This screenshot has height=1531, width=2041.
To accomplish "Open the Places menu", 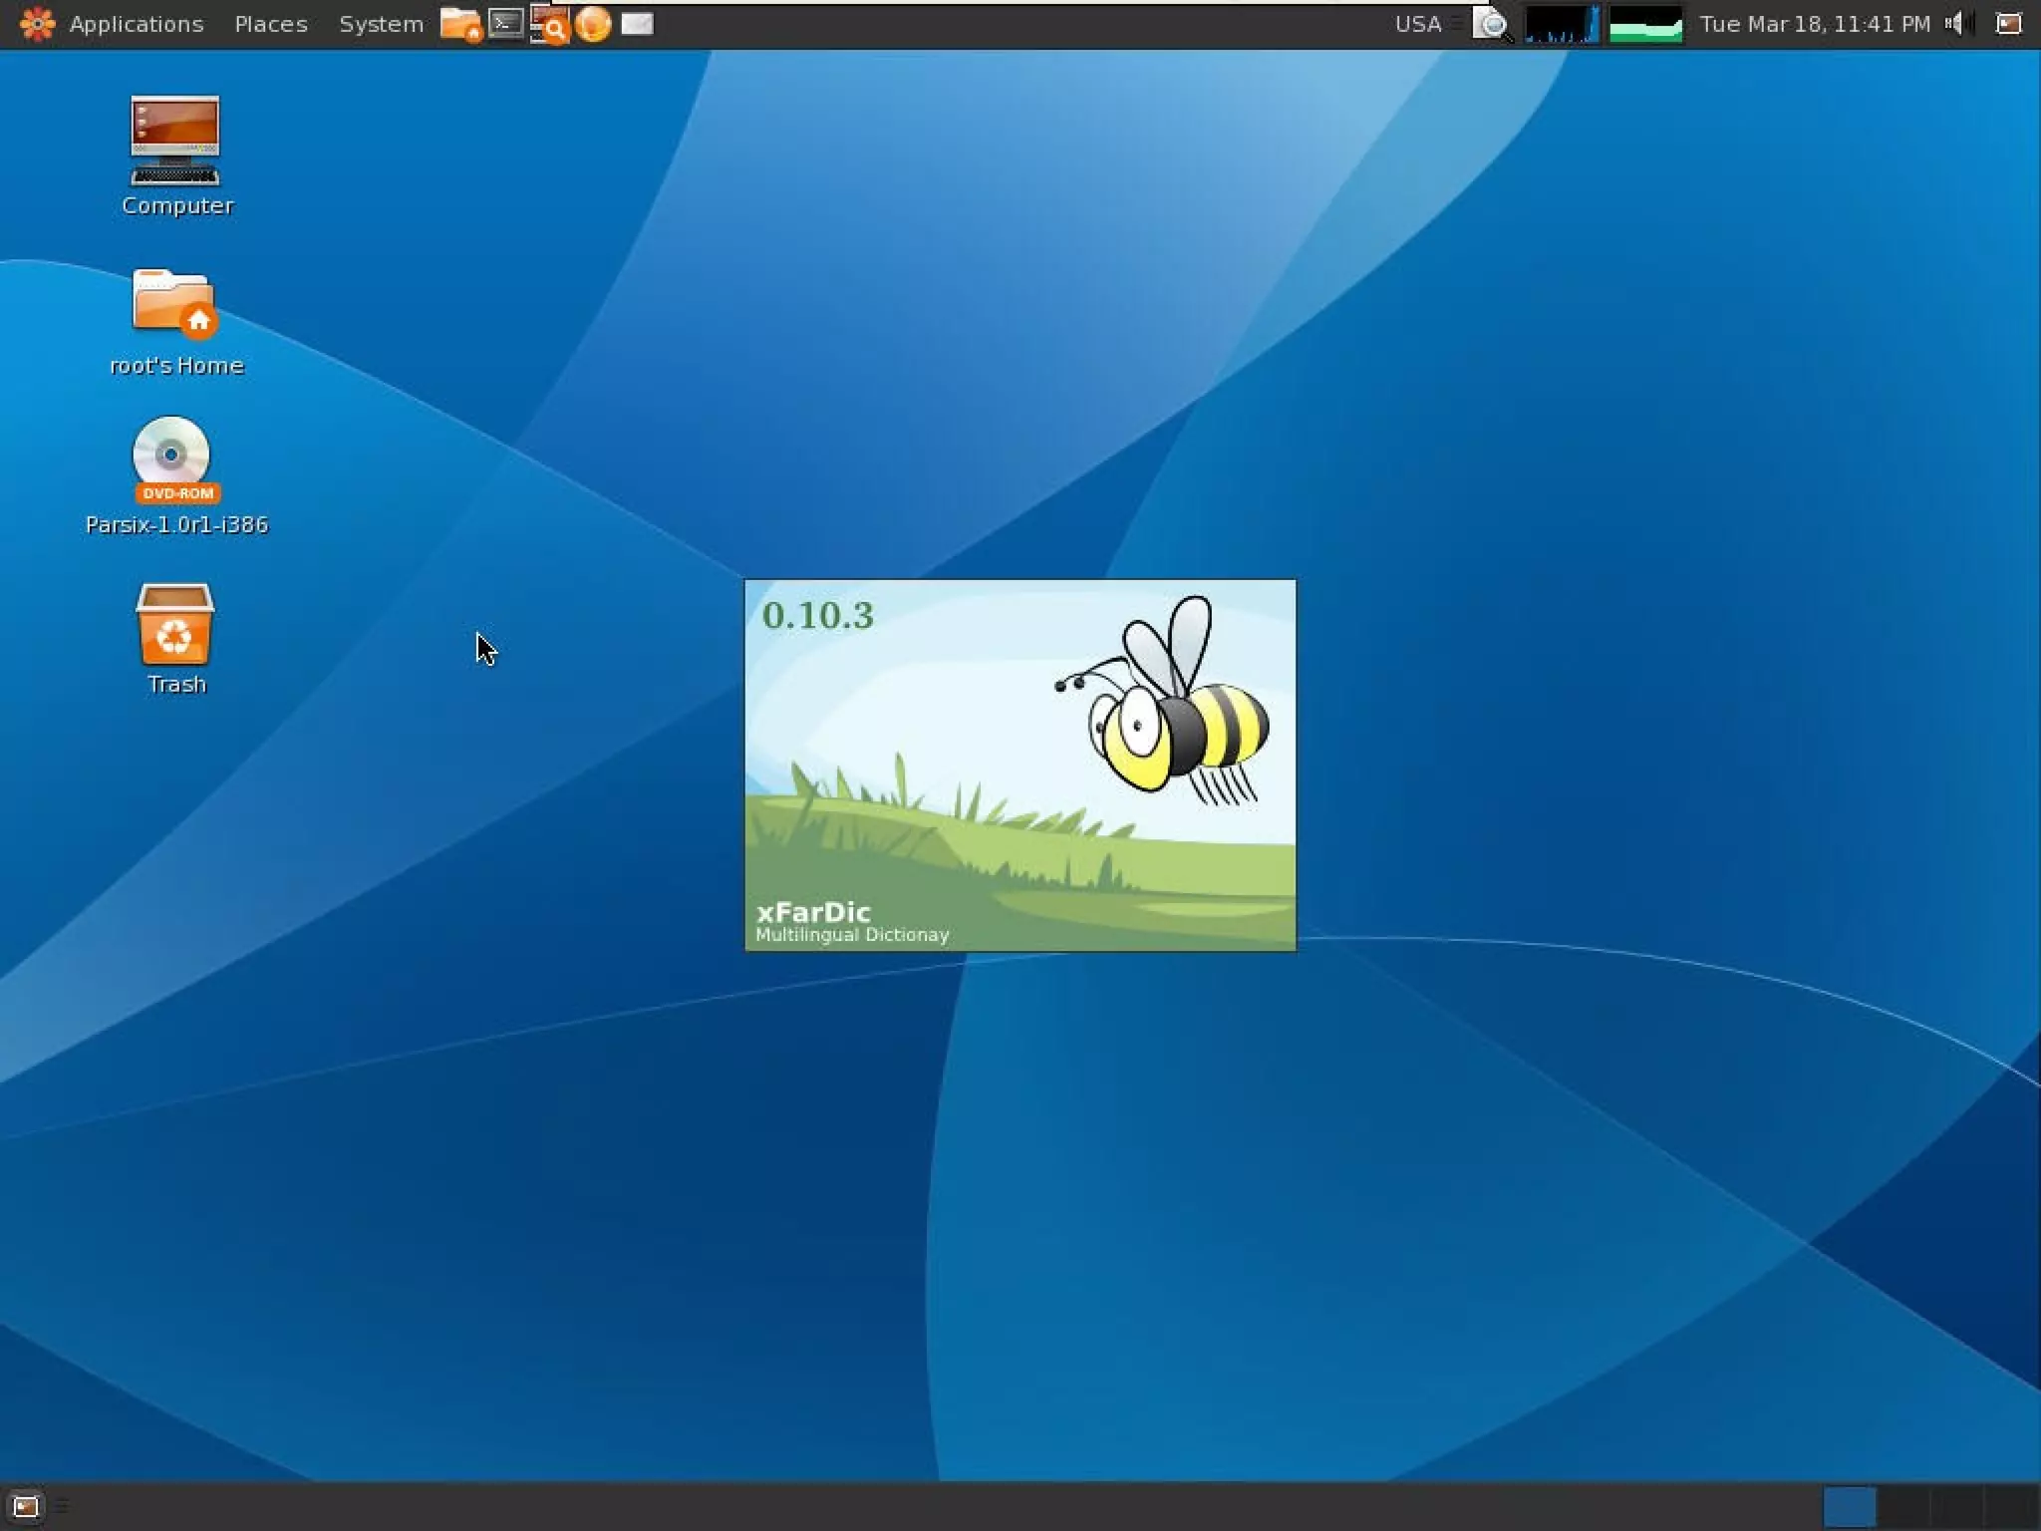I will click(270, 24).
